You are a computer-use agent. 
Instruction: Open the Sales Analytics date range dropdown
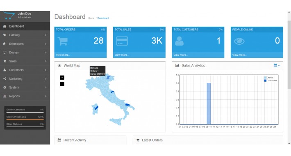tap(277, 65)
